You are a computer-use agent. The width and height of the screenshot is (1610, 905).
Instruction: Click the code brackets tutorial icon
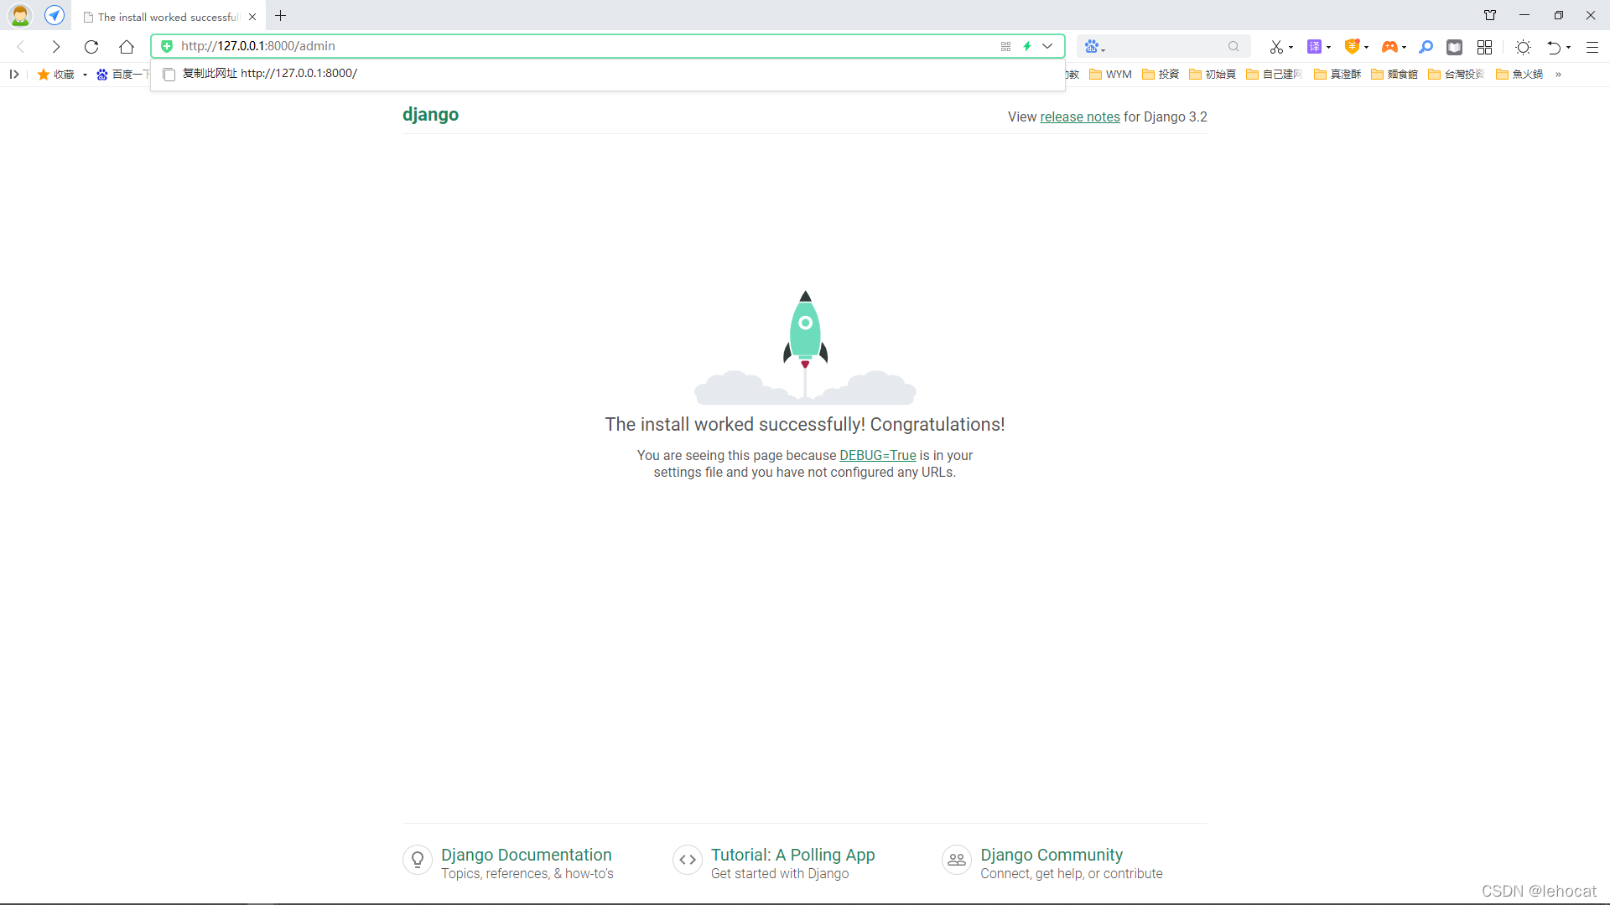[688, 860]
